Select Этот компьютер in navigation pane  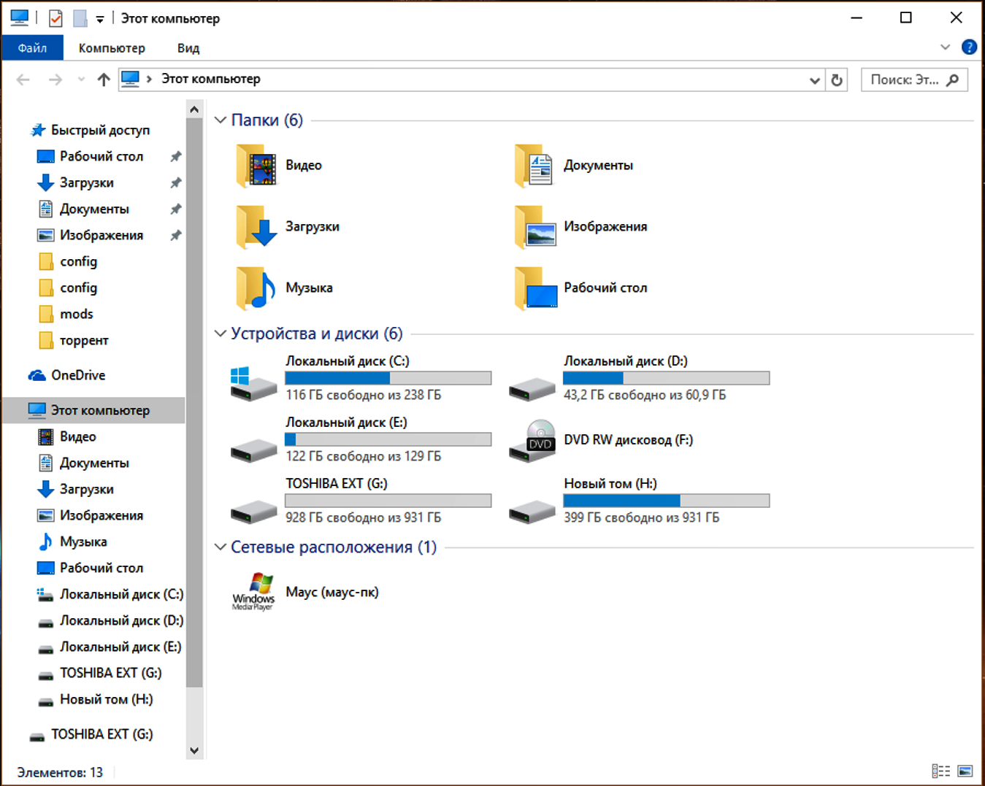[93, 410]
